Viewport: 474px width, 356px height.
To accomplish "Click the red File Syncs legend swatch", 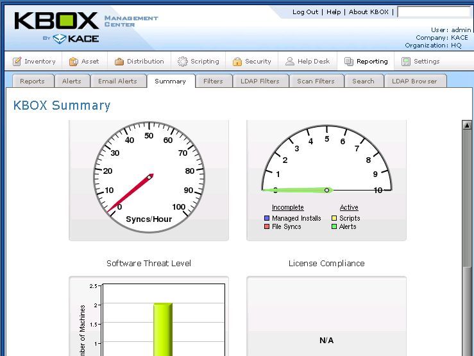I will coord(267,226).
